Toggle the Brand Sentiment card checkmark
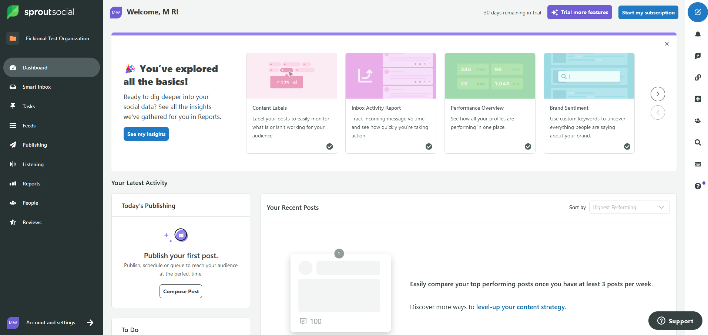708x335 pixels. (627, 147)
